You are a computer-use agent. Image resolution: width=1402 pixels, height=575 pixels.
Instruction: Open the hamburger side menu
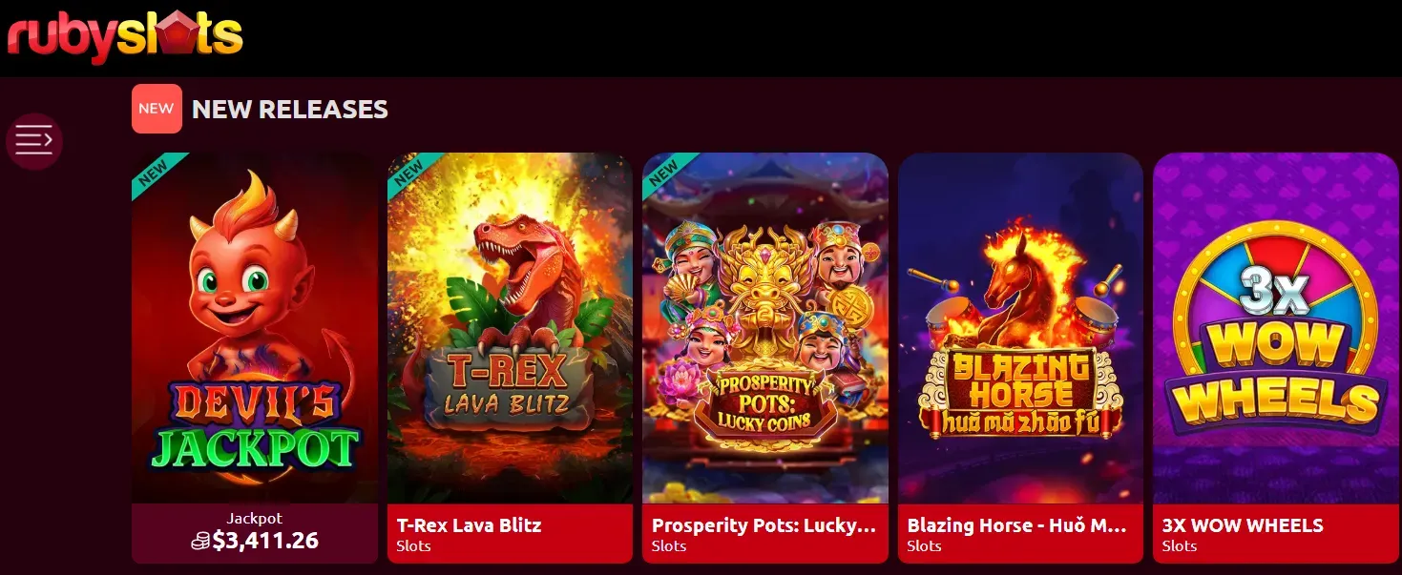[34, 141]
